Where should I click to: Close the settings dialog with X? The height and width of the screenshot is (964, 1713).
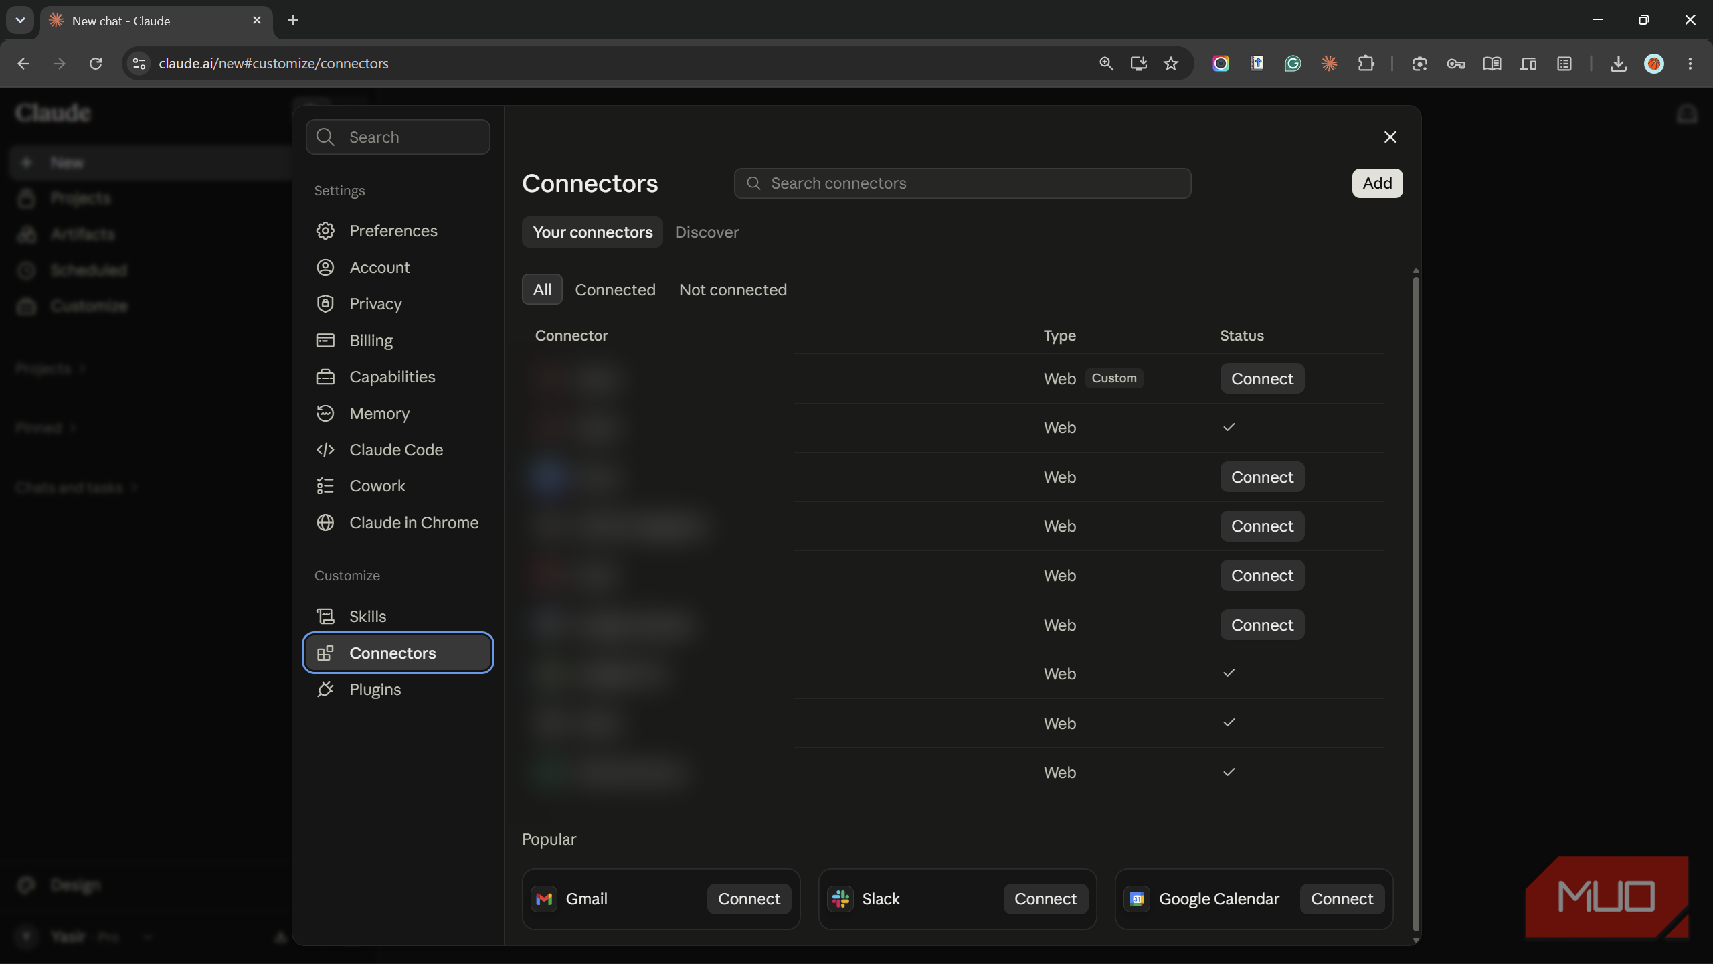pyautogui.click(x=1390, y=137)
